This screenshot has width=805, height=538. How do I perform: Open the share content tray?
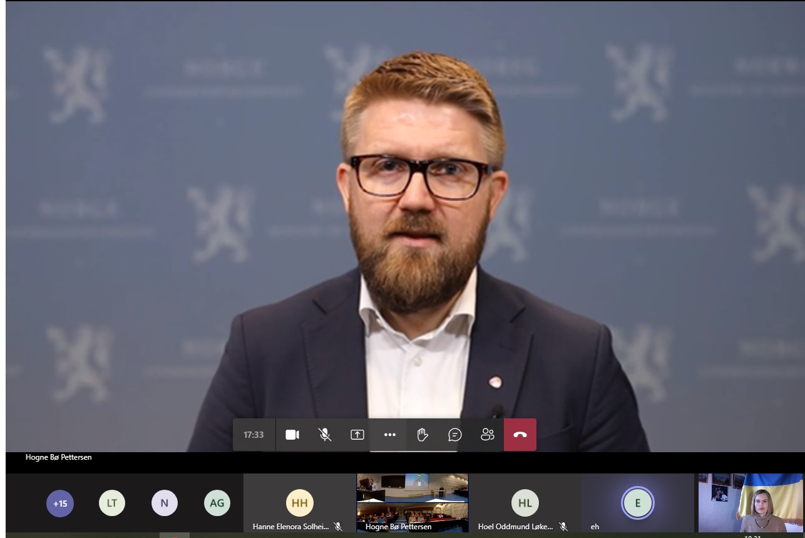pos(357,435)
